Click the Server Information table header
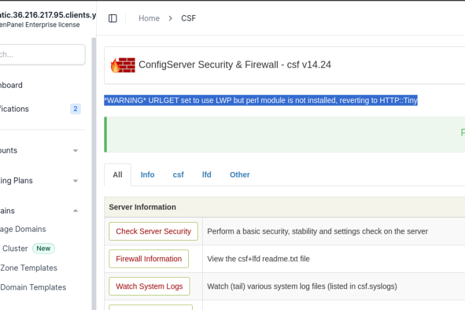465x310 pixels. [142, 207]
